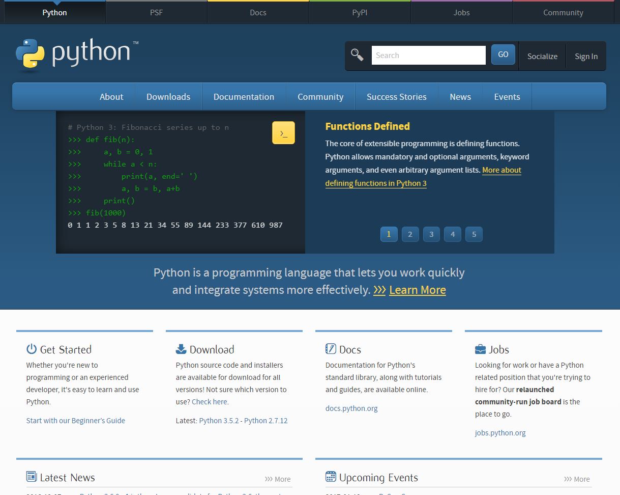
Task: Open the Community top tab
Action: coord(563,12)
